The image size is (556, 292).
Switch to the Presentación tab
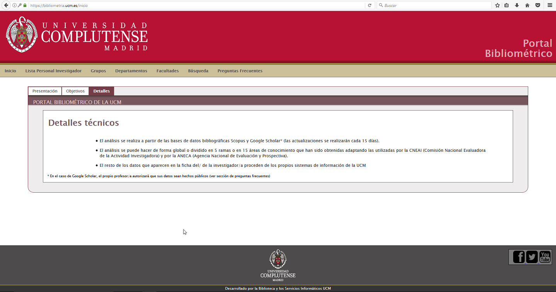45,91
